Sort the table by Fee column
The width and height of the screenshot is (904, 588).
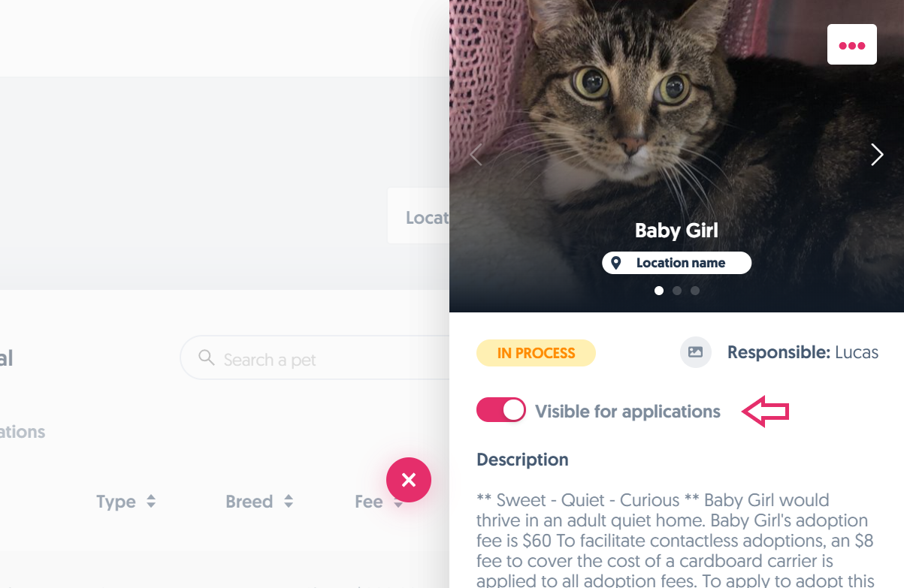click(398, 502)
